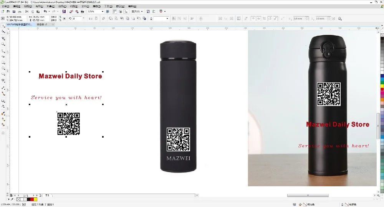Select the Polygon tool
Image resolution: width=384 pixels, height=207 pixels.
(x=3, y=74)
